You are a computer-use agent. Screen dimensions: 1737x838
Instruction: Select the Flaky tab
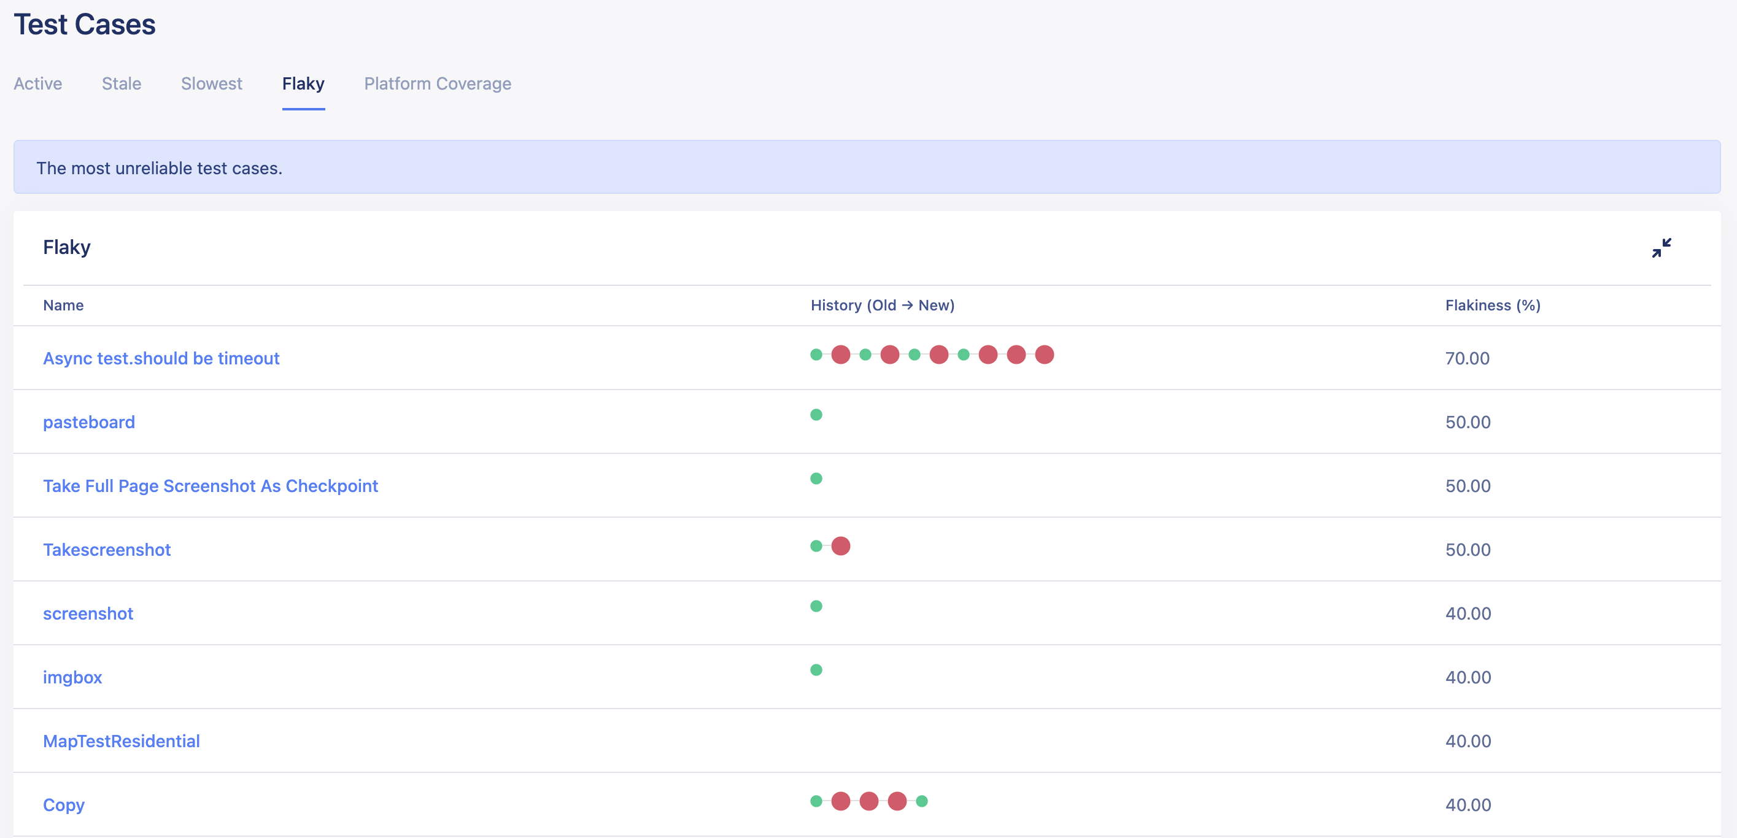304,83
